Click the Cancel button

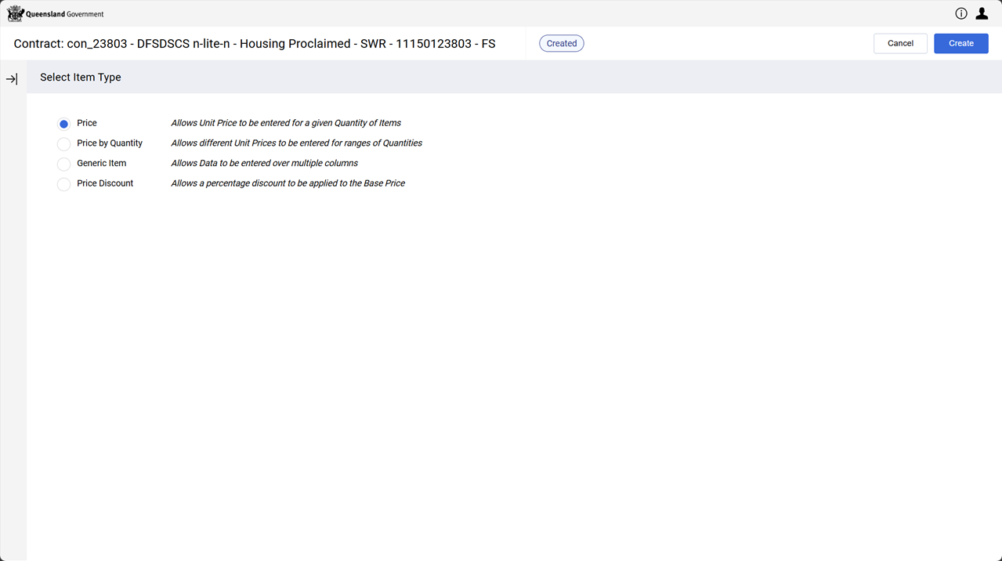pos(900,43)
